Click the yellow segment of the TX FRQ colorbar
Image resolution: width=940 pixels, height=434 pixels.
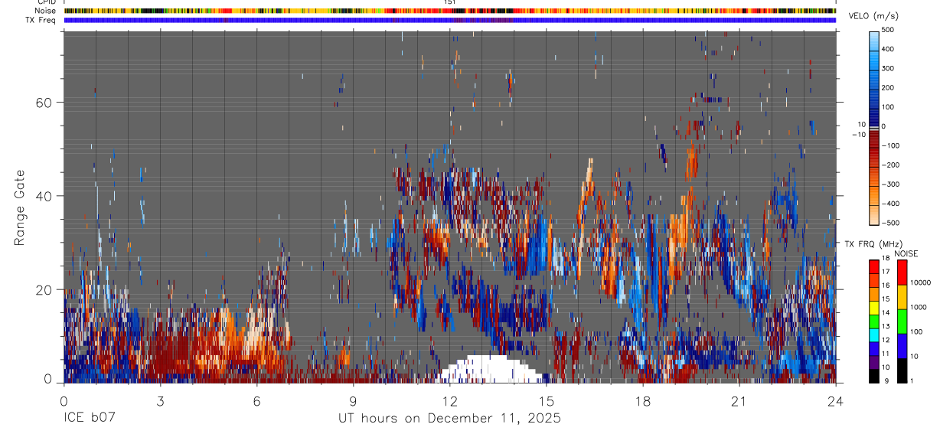tap(874, 308)
